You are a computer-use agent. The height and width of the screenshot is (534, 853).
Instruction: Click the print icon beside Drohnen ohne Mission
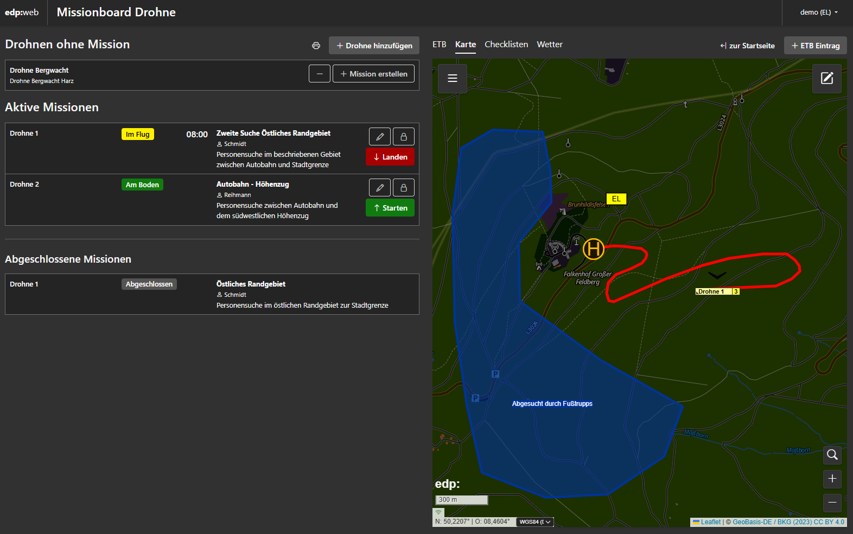point(316,46)
